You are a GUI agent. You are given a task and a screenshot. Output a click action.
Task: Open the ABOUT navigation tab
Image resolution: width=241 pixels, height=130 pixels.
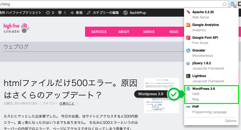tap(124, 32)
